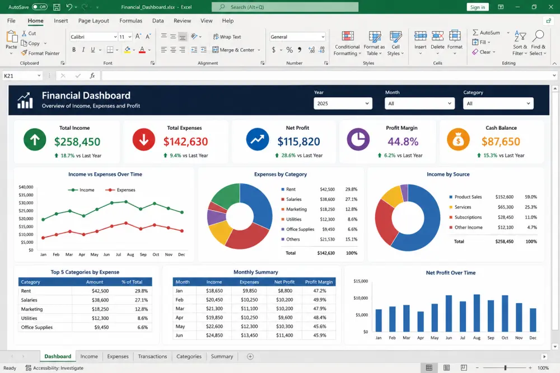The height and width of the screenshot is (373, 560).
Task: Decrease font size with small A
Action: pos(148,36)
